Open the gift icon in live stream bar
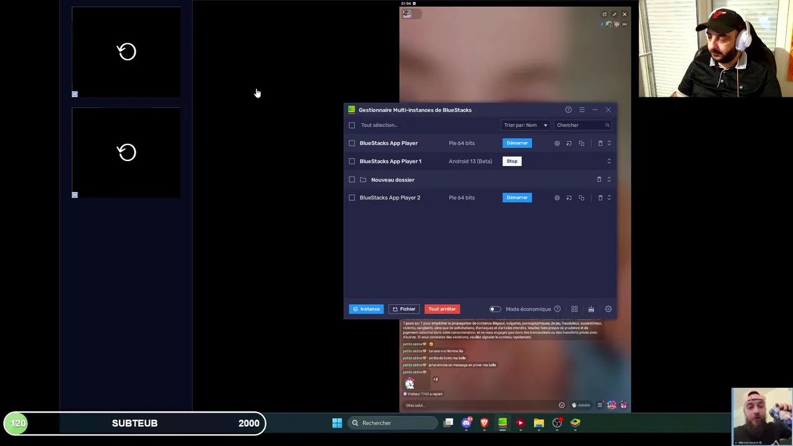The image size is (793, 446). [624, 405]
